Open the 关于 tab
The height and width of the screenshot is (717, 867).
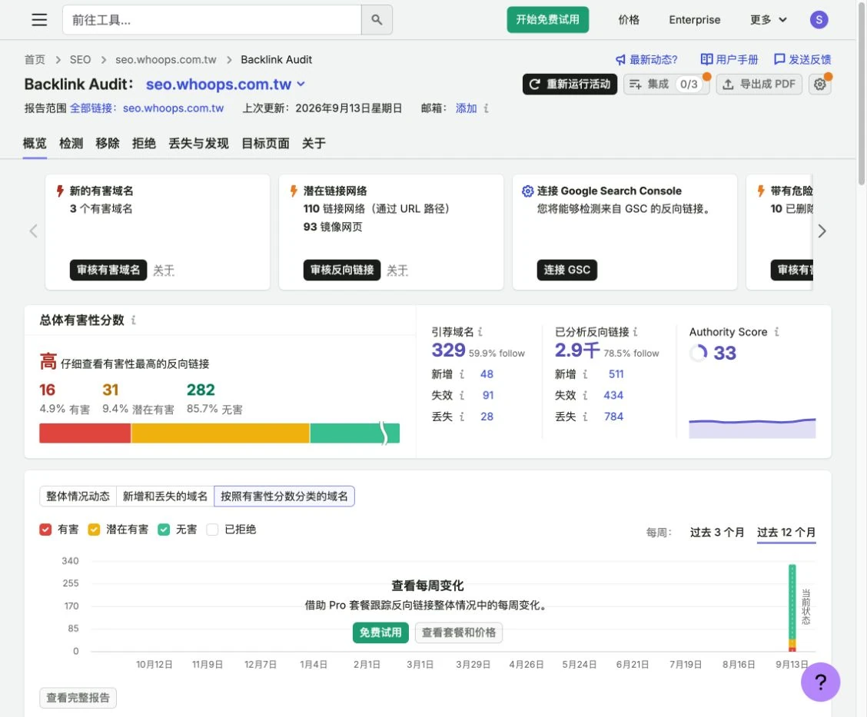click(314, 144)
